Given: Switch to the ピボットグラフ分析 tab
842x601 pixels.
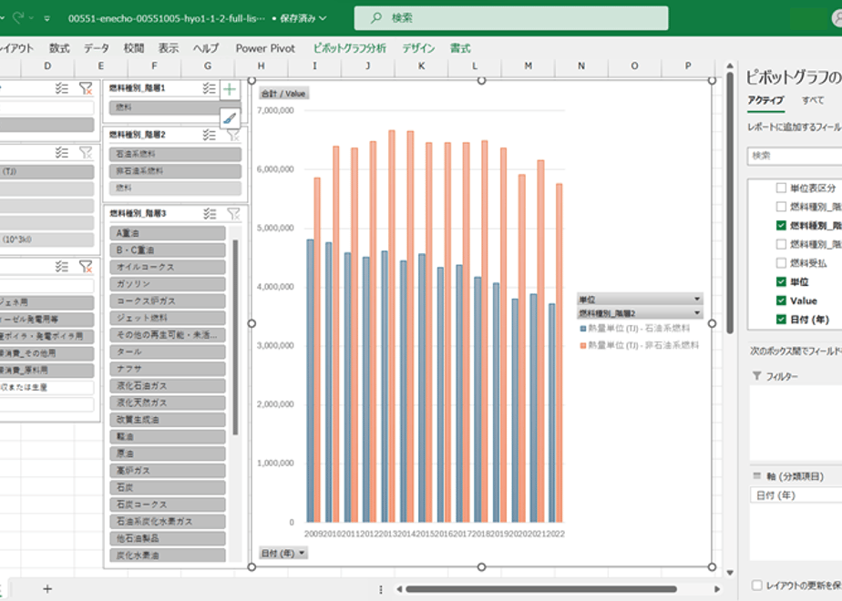Looking at the screenshot, I should pyautogui.click(x=350, y=48).
